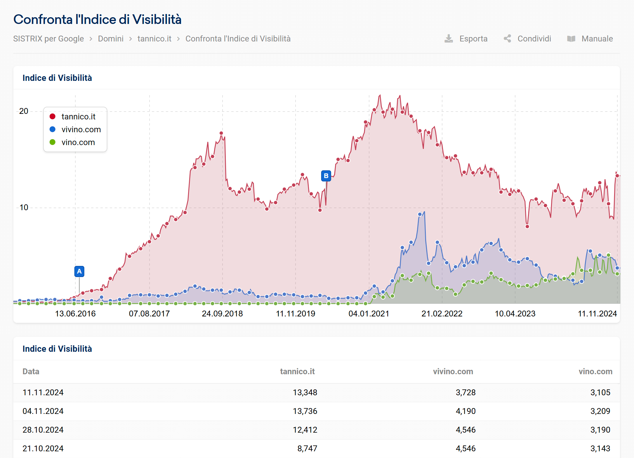Click the 07.08.2017 x-axis date label
Image resolution: width=634 pixels, height=458 pixels.
[149, 314]
